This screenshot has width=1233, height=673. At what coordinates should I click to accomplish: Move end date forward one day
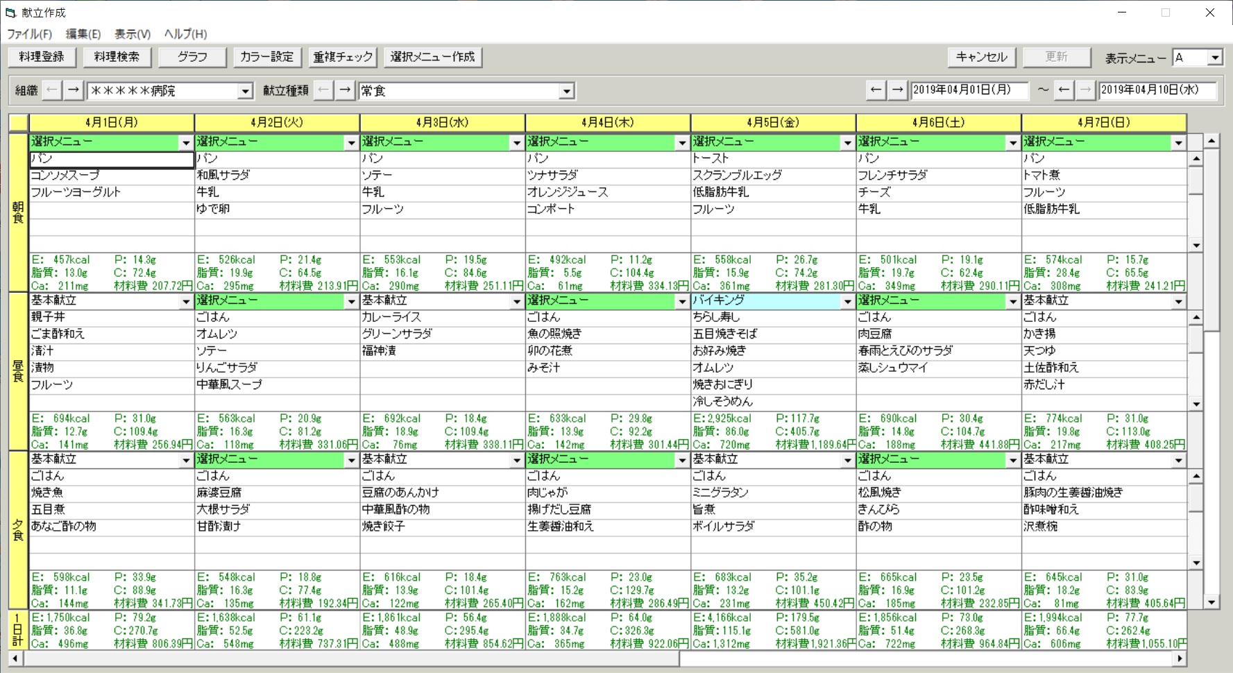point(1085,90)
